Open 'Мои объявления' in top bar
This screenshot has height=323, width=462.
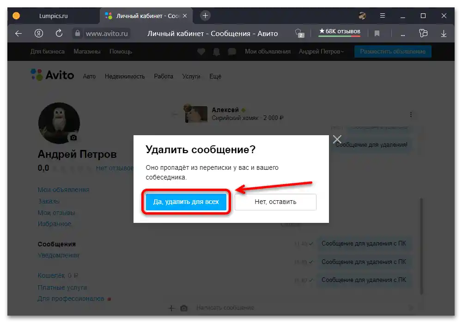(x=267, y=52)
